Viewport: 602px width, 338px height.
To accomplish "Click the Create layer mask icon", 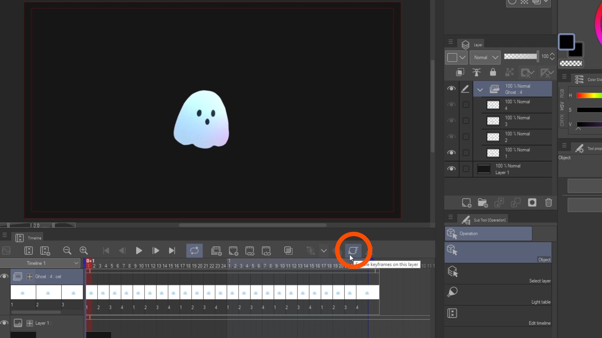I will [x=532, y=203].
